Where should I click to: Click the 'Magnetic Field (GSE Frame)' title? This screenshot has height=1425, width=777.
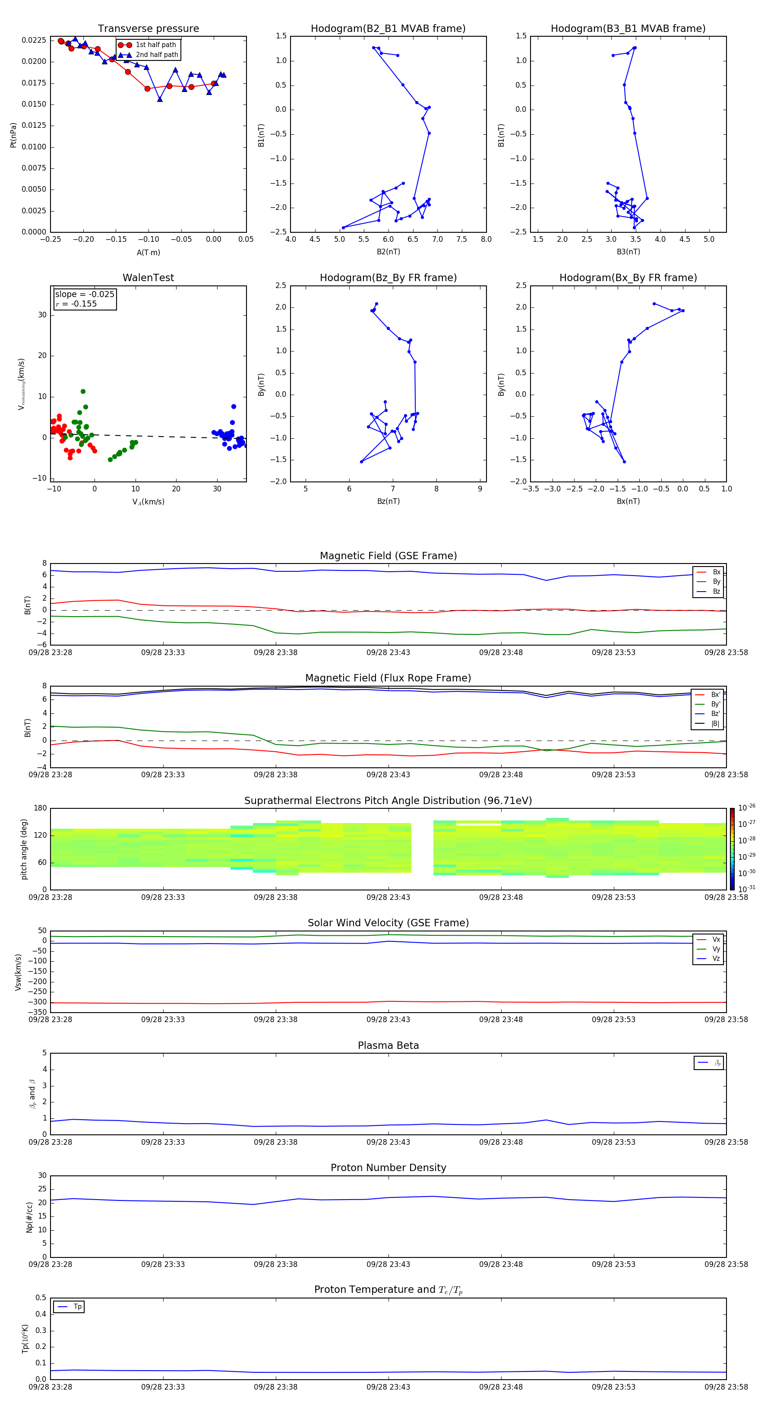[388, 556]
